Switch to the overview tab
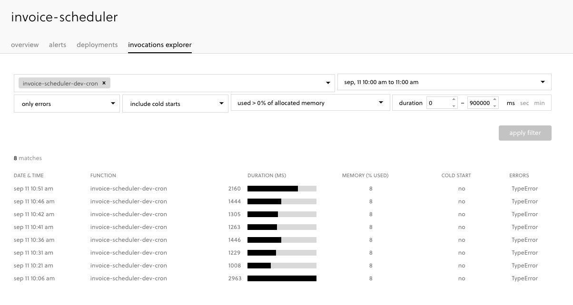The image size is (573, 305). [25, 45]
